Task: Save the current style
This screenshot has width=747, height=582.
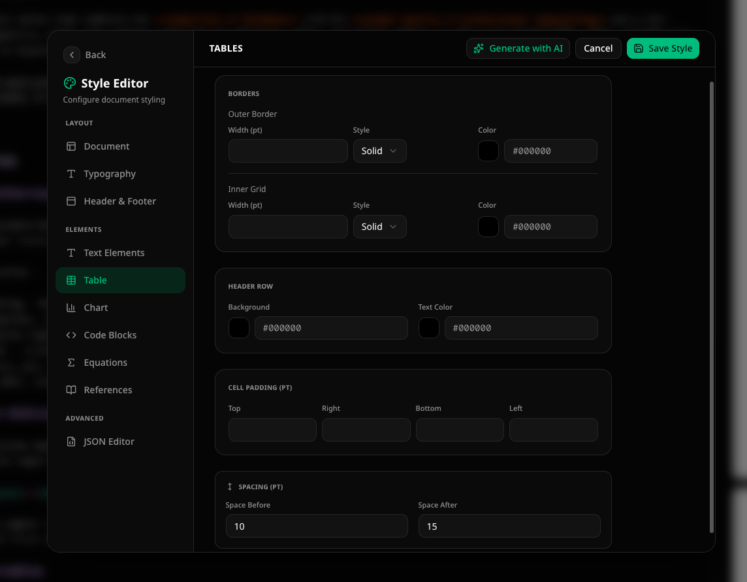Action: pyautogui.click(x=663, y=48)
